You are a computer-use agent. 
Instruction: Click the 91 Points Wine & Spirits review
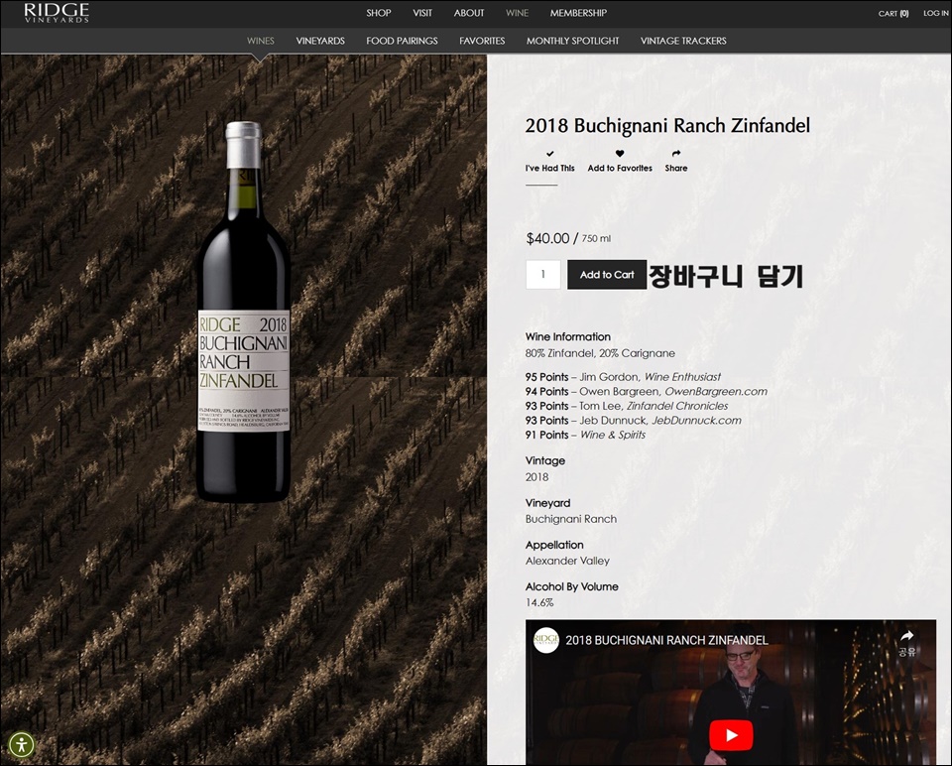click(585, 435)
